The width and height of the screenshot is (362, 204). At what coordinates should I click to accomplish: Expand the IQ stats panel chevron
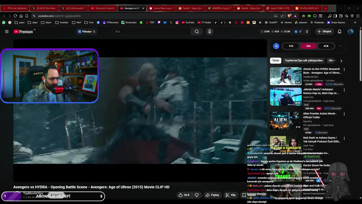(340, 46)
